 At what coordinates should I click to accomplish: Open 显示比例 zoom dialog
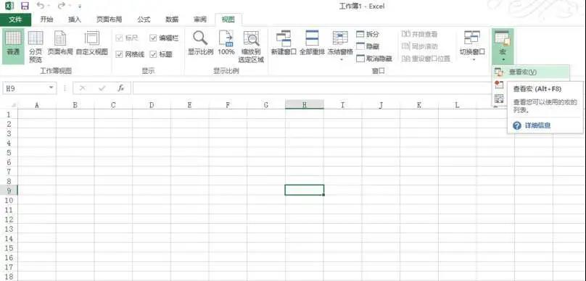pyautogui.click(x=200, y=43)
